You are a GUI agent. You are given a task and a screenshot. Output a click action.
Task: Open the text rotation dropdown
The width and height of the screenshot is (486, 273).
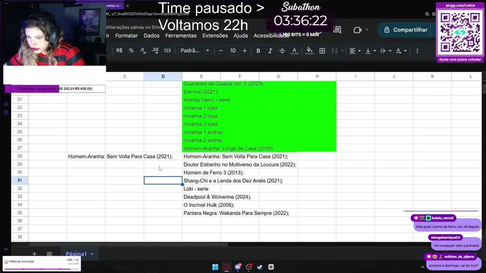pos(401,50)
